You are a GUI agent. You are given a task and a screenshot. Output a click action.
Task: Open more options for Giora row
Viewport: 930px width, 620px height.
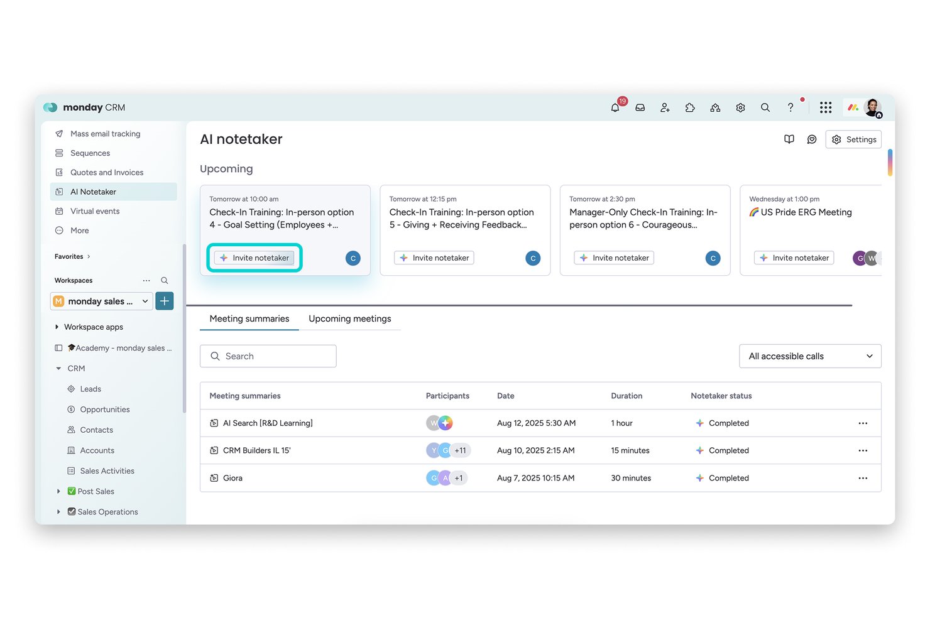(x=863, y=478)
